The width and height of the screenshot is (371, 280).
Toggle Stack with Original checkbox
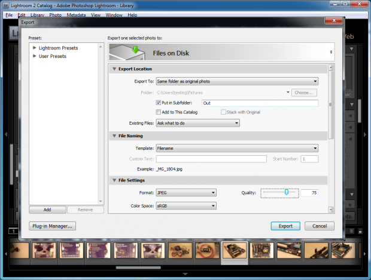[223, 112]
